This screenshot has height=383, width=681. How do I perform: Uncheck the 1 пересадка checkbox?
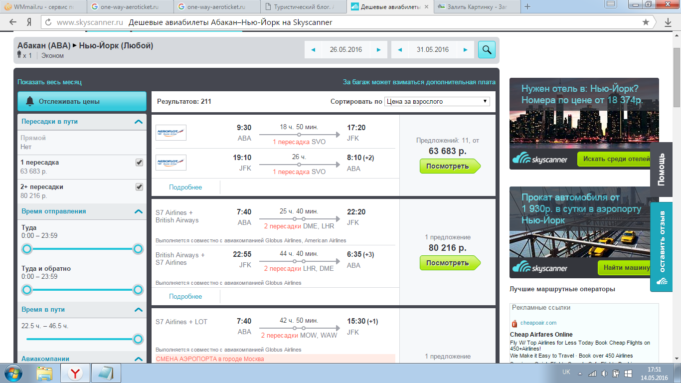[x=140, y=163]
